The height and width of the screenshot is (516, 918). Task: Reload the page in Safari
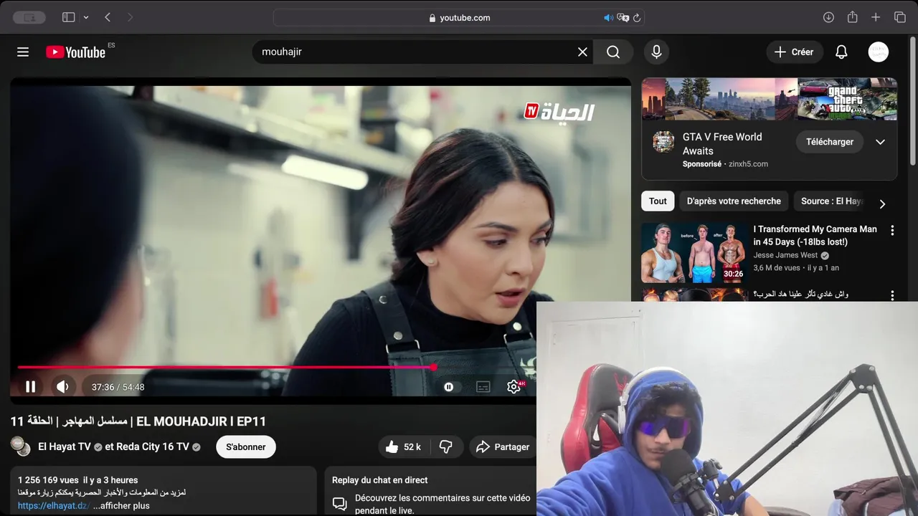pos(637,18)
